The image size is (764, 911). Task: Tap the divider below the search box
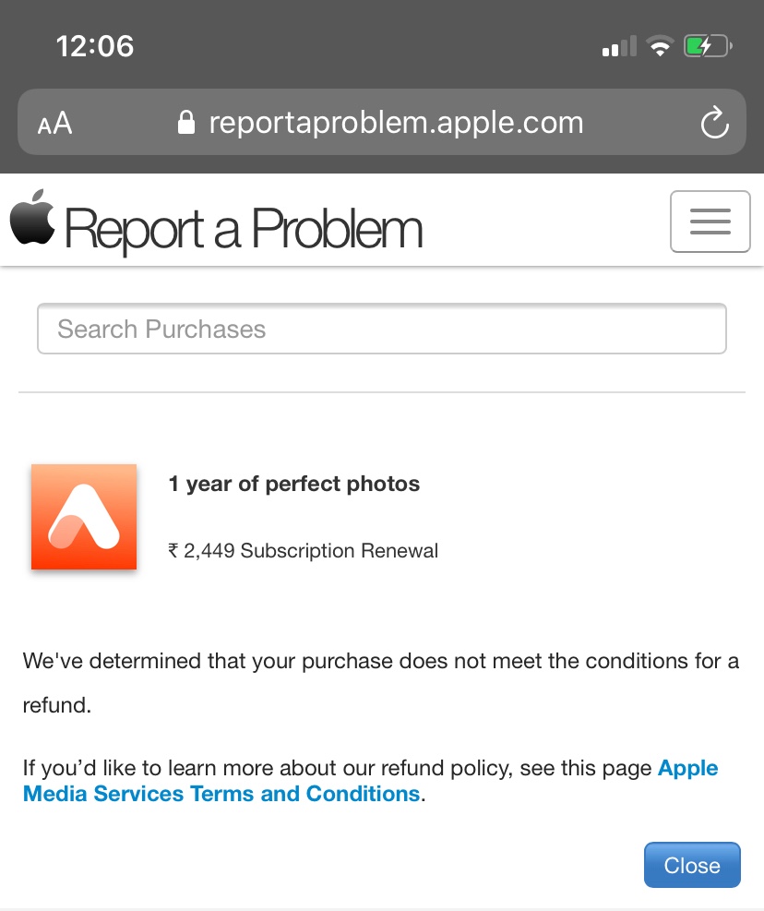tap(381, 392)
